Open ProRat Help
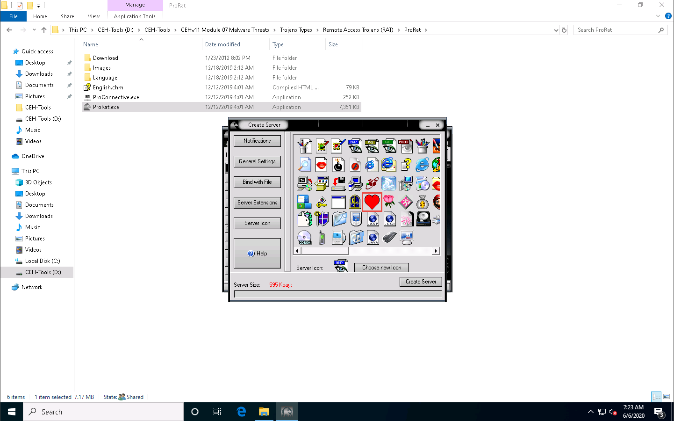 pos(257,254)
